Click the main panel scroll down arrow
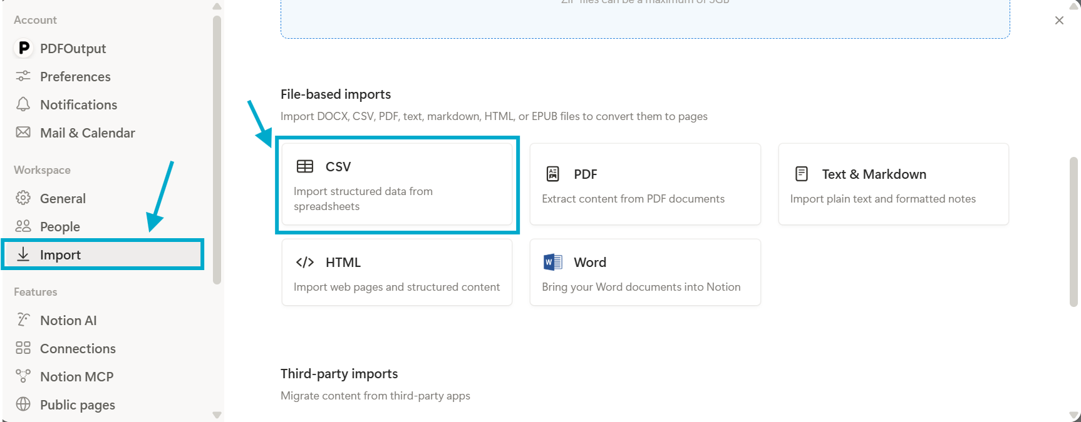The width and height of the screenshot is (1081, 422). [x=1074, y=416]
